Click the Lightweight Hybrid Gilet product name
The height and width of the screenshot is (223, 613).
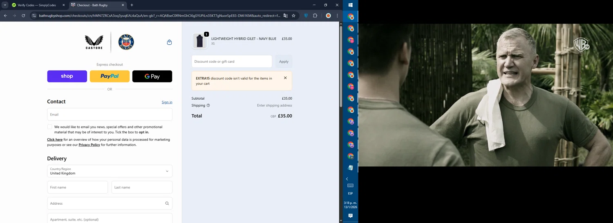point(244,39)
